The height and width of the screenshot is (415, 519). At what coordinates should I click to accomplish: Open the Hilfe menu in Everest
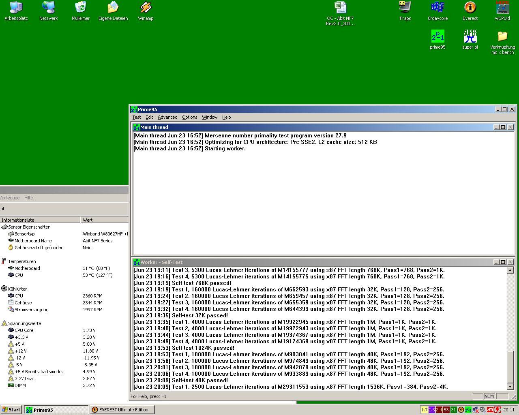(x=28, y=198)
